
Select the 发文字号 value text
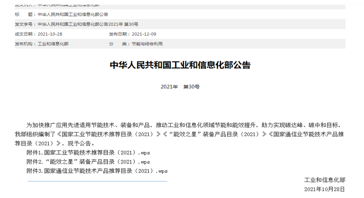pyautogui.click(x=88, y=24)
